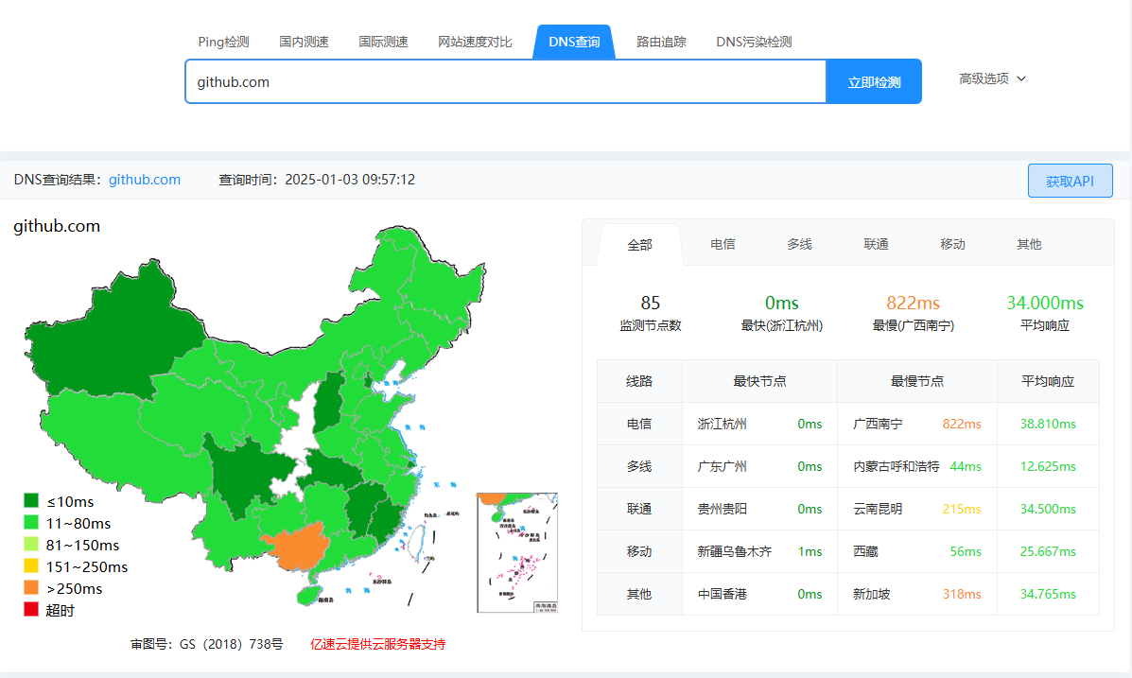Click the 151~250ms yellow legend swatch
Viewport: 1132px width, 678px height.
(x=31, y=565)
